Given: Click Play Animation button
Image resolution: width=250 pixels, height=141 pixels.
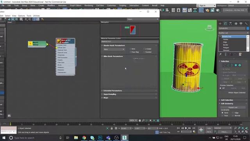Looking at the screenshot, I should point(186,128).
